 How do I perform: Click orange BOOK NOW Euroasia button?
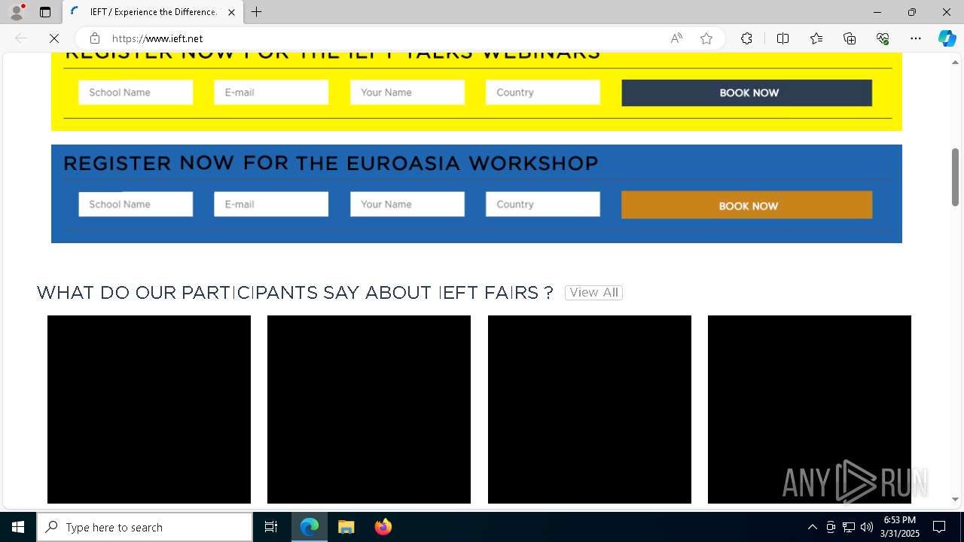tap(747, 205)
